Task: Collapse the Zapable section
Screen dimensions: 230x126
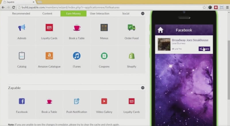Action: tap(143, 88)
